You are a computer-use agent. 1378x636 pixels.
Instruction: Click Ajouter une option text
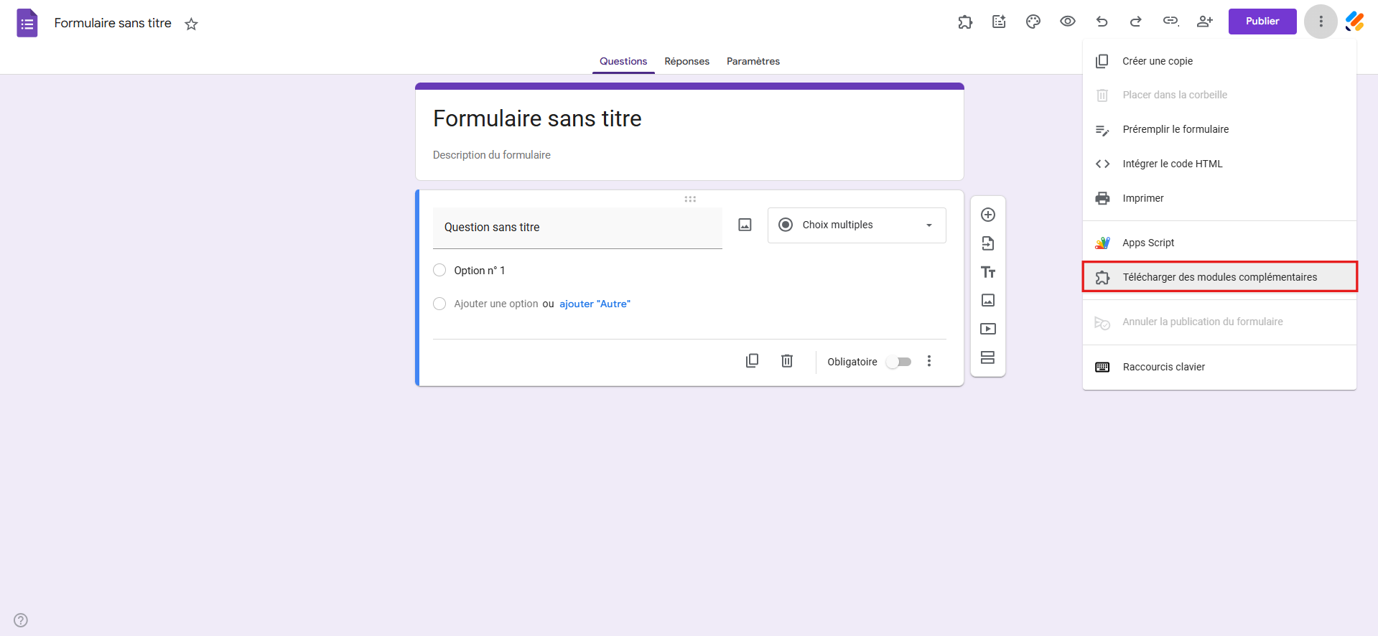(x=495, y=304)
